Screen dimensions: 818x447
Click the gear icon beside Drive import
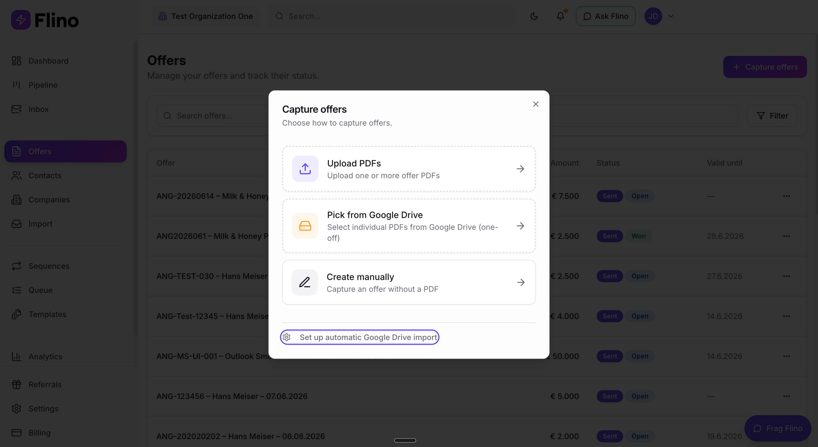pyautogui.click(x=287, y=337)
